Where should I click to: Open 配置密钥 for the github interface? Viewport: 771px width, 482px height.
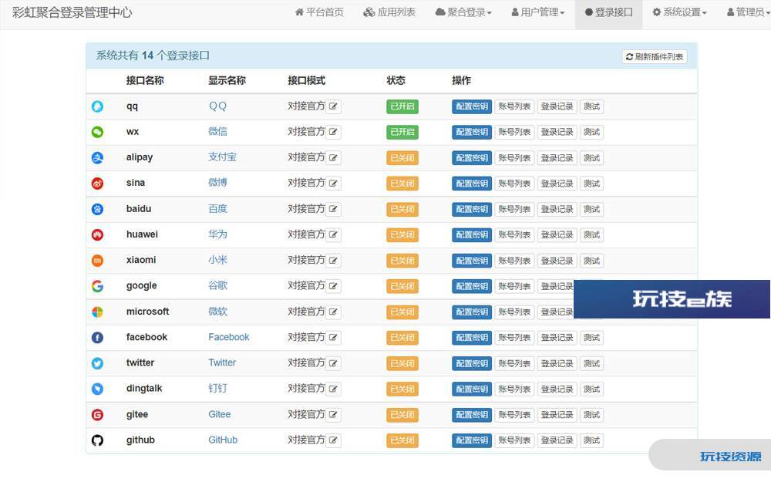(472, 440)
